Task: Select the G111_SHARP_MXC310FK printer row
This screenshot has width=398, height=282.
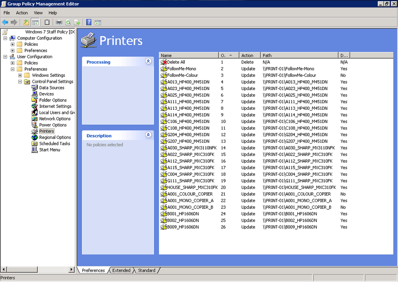Action: point(254,181)
